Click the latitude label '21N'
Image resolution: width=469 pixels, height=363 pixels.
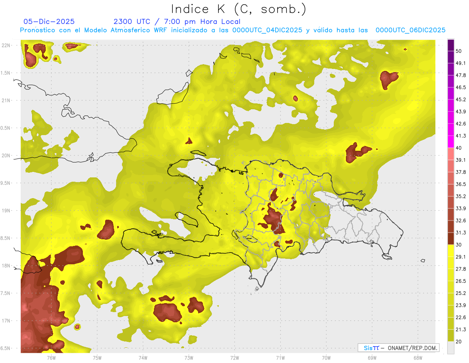pyautogui.click(x=6, y=100)
